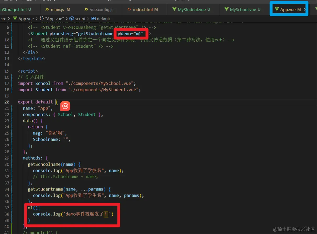Open the script breadcrumb segment

pos(80,19)
